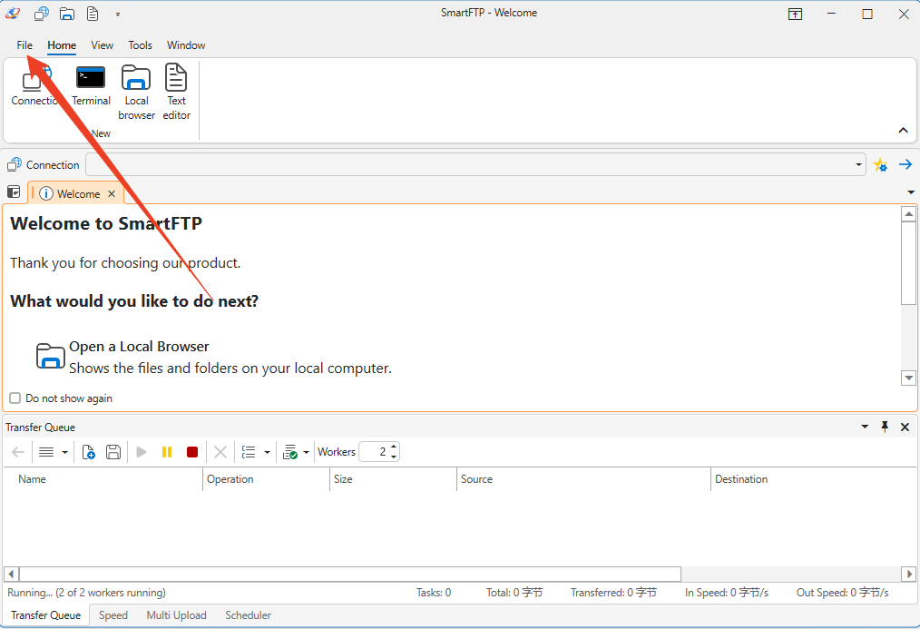Decrease the Workers count with the down arrow
920x629 pixels.
click(394, 457)
